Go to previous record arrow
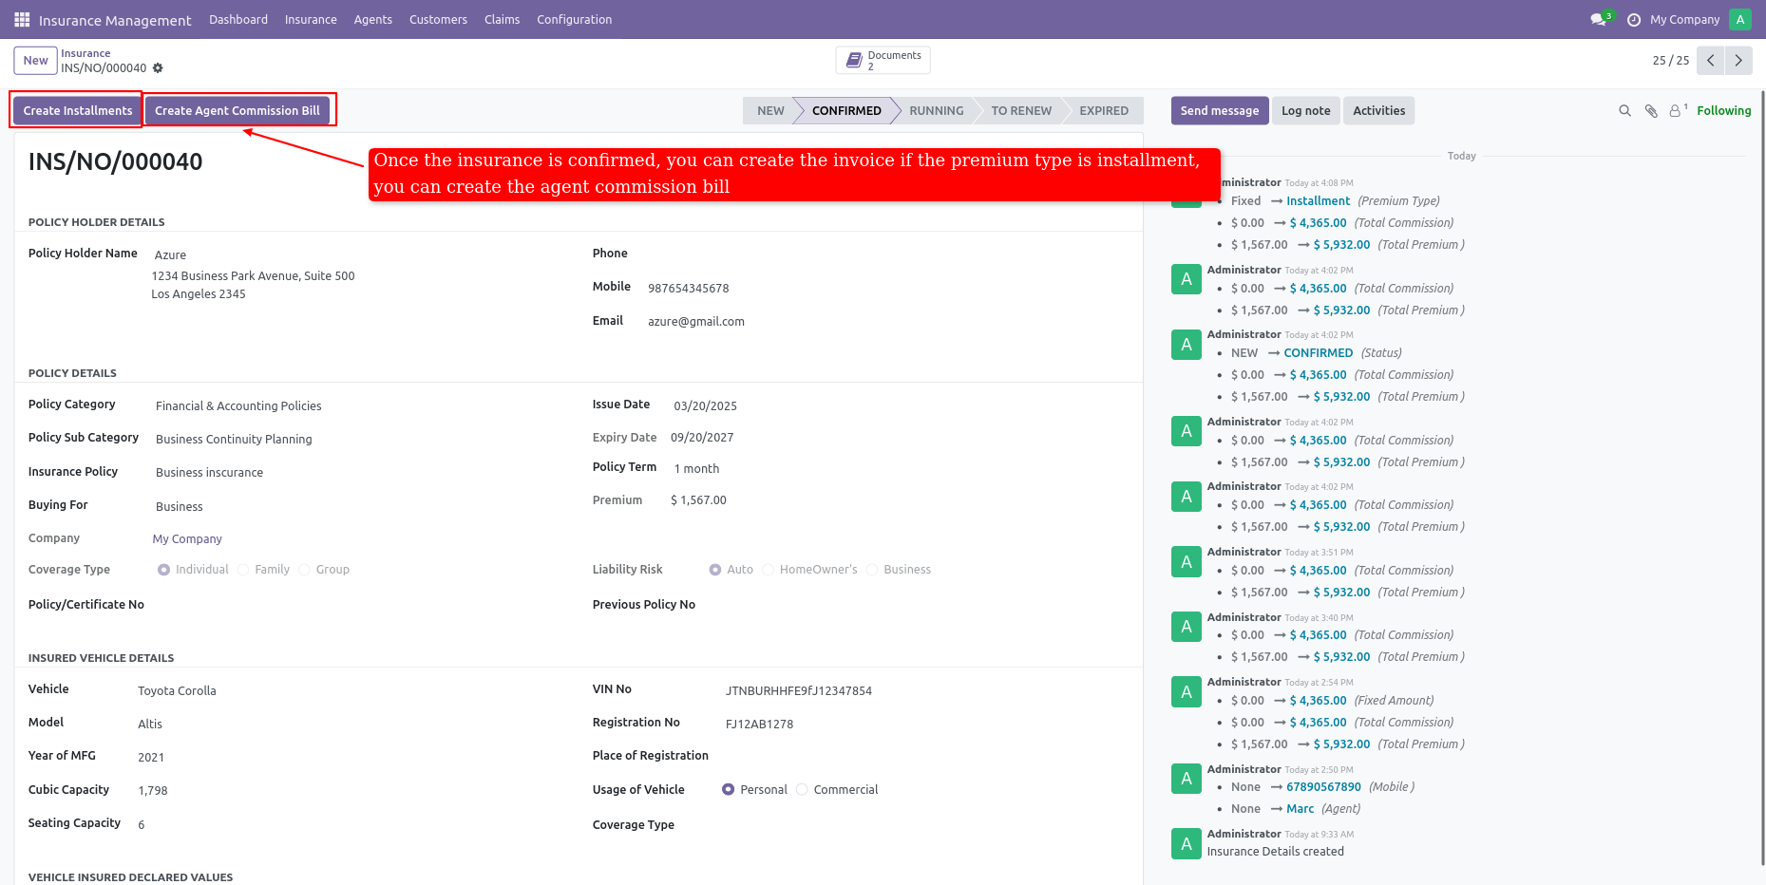This screenshot has height=885, width=1766. pyautogui.click(x=1711, y=60)
